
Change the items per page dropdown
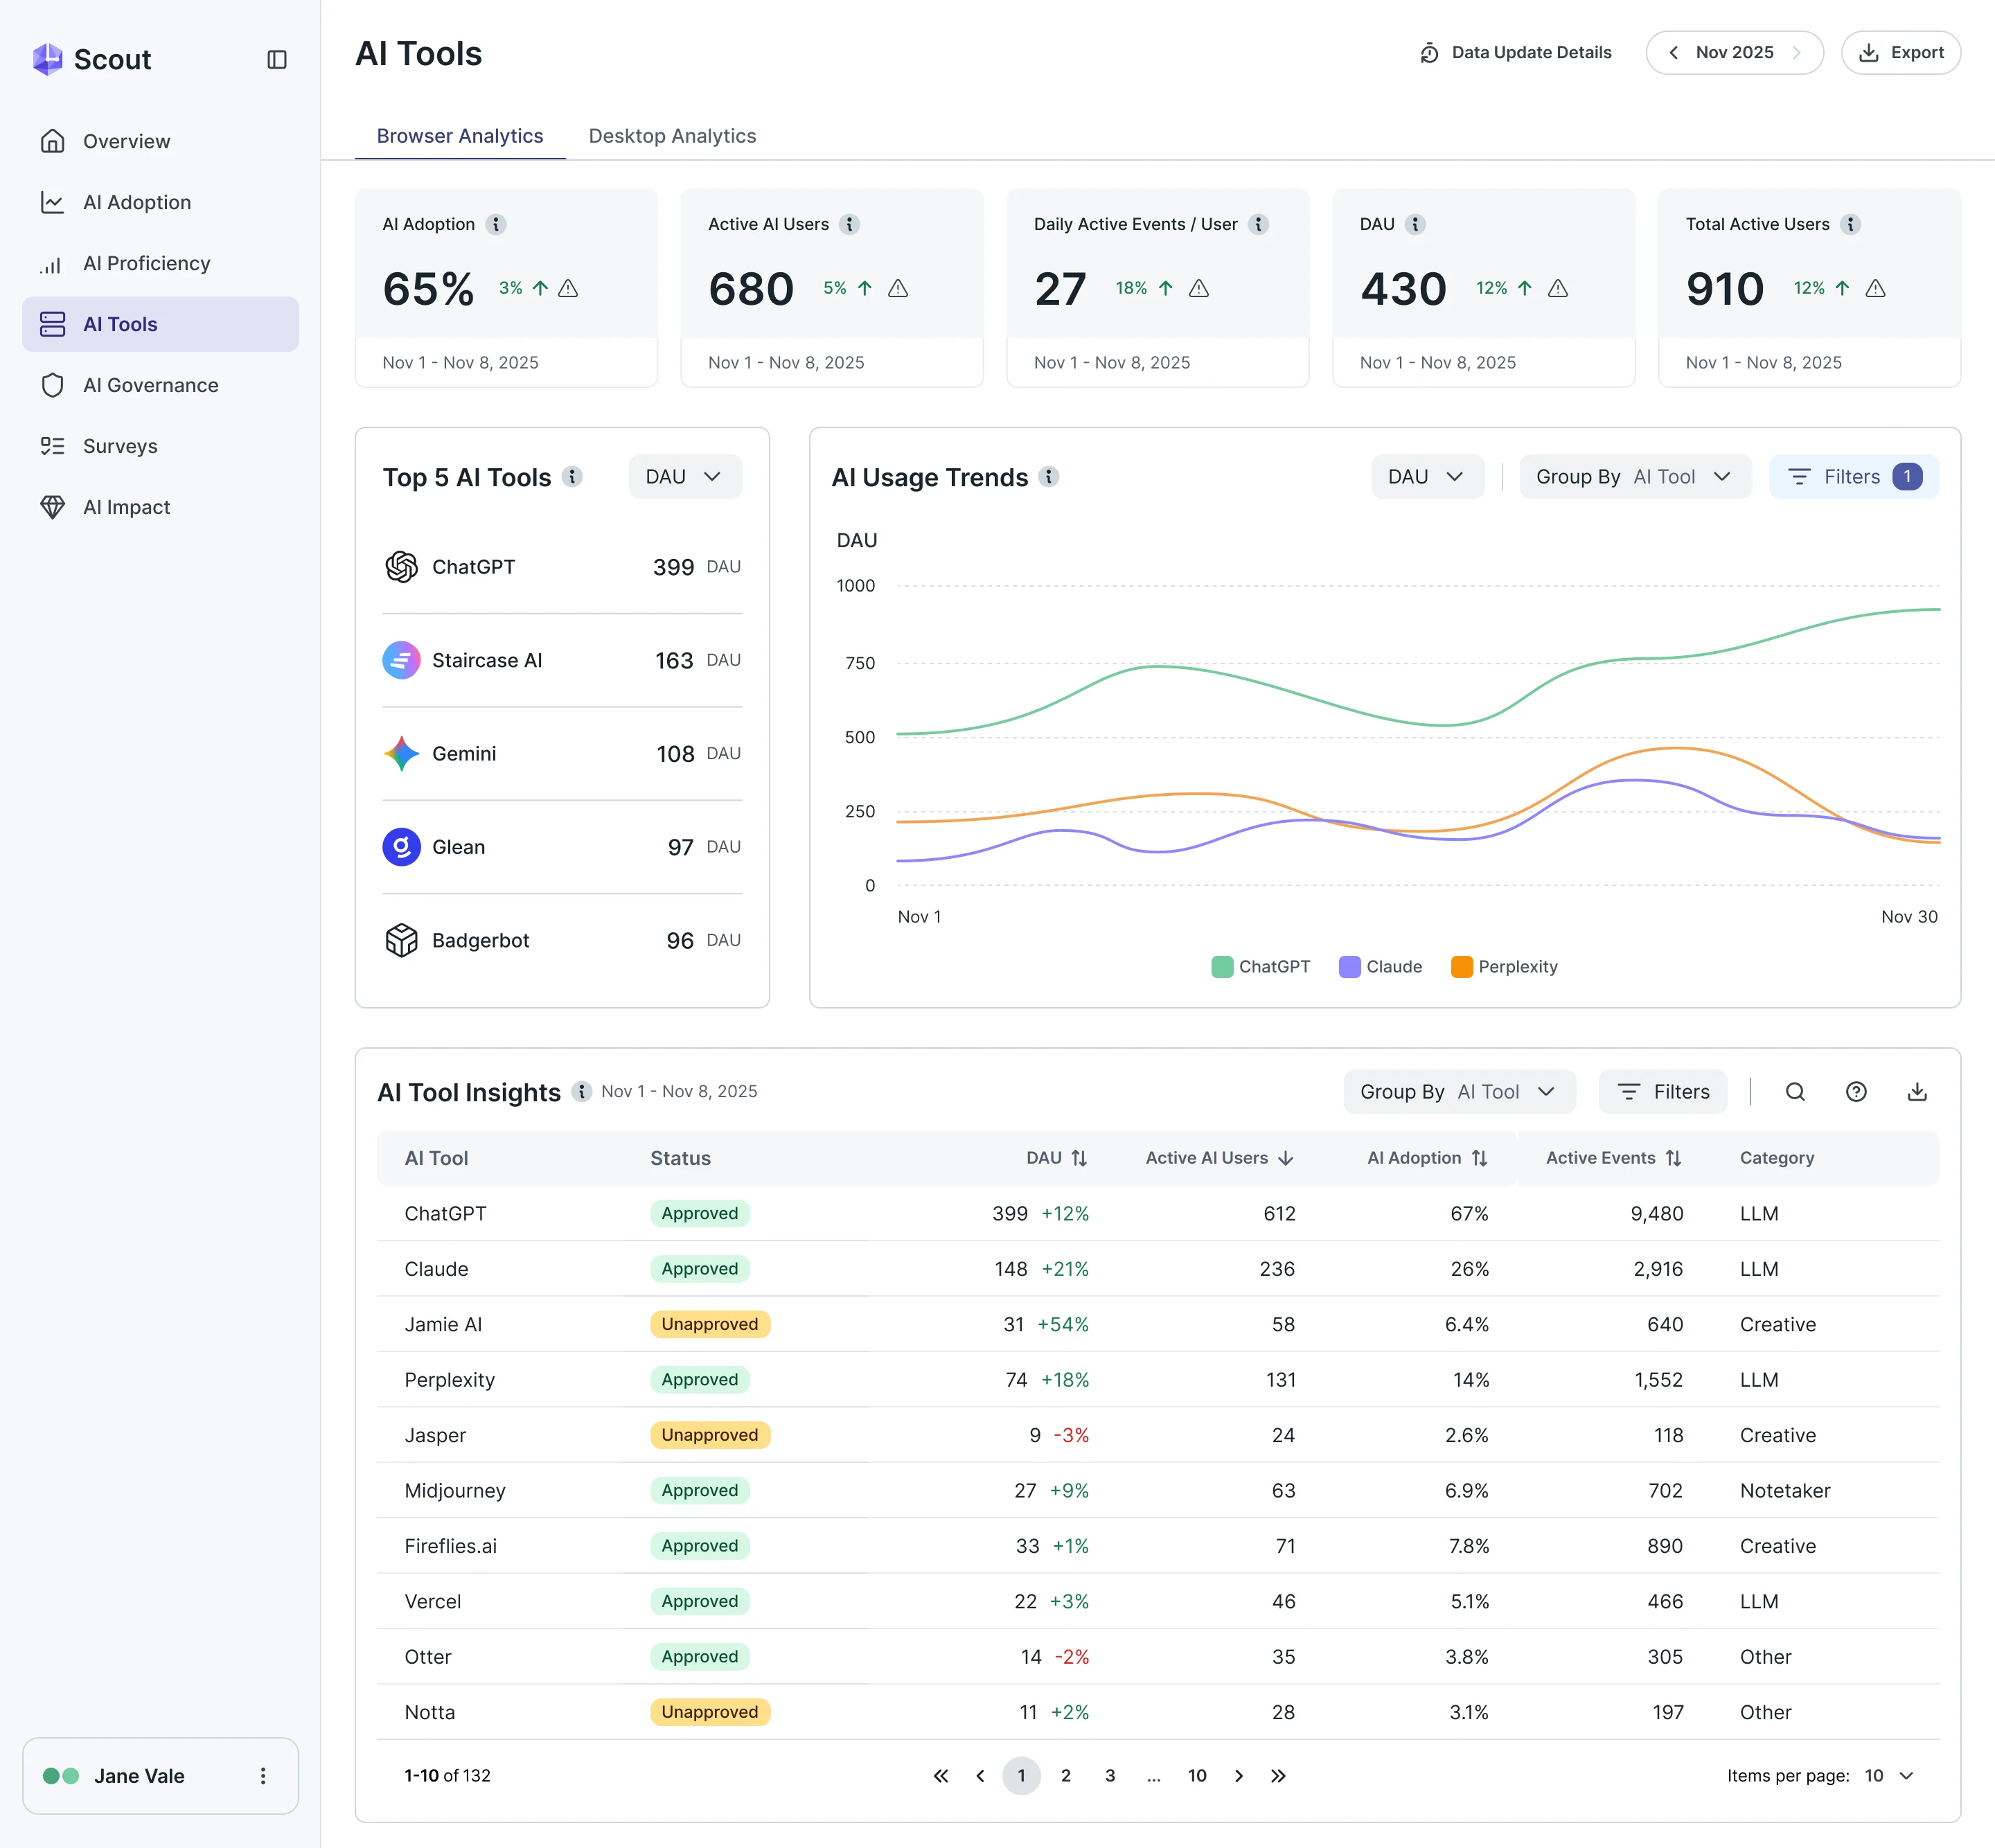[1888, 1776]
